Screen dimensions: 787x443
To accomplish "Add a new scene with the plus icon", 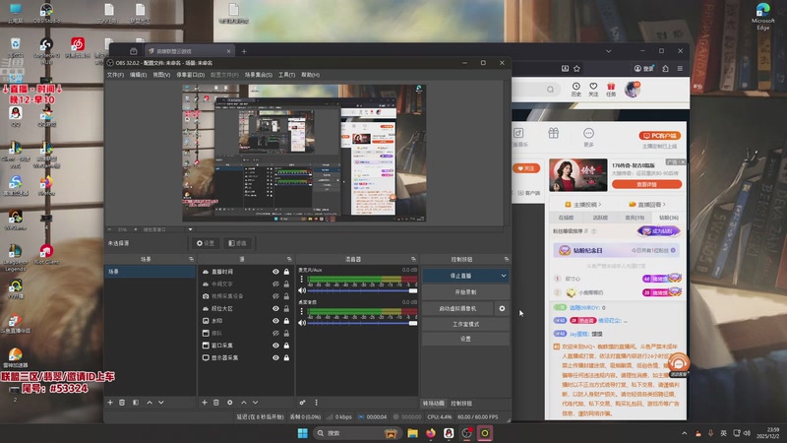I will pos(110,403).
